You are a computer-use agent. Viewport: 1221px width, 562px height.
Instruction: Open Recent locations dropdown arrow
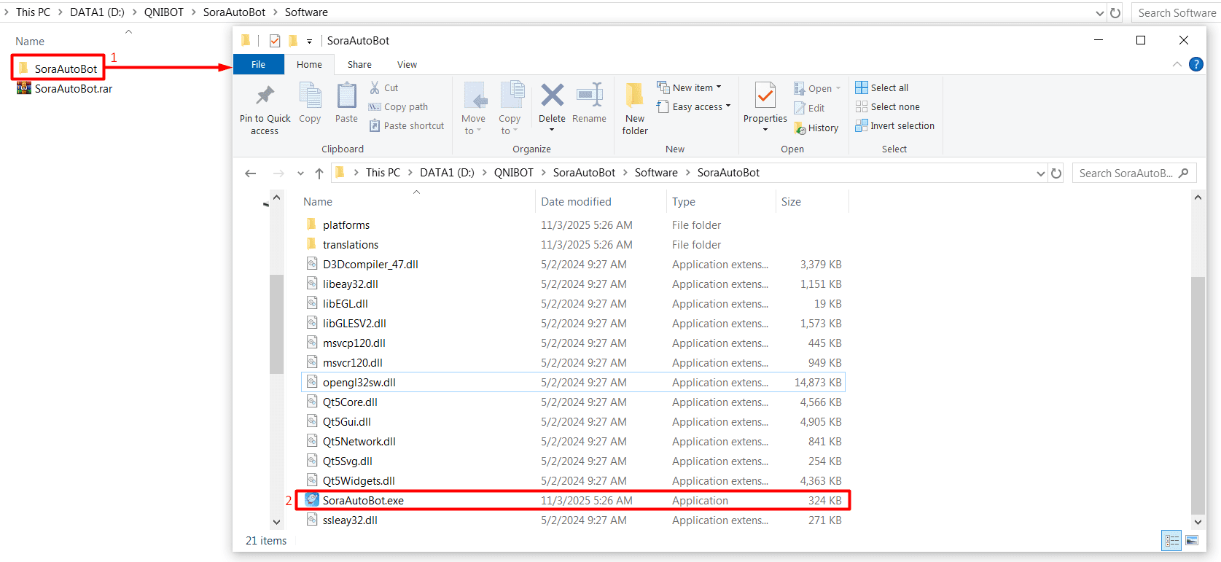click(x=300, y=173)
